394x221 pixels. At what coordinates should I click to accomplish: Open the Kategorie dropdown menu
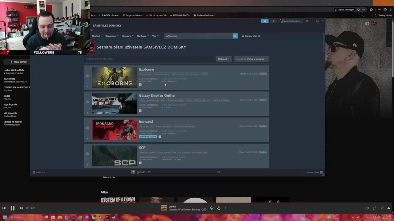pos(128,36)
